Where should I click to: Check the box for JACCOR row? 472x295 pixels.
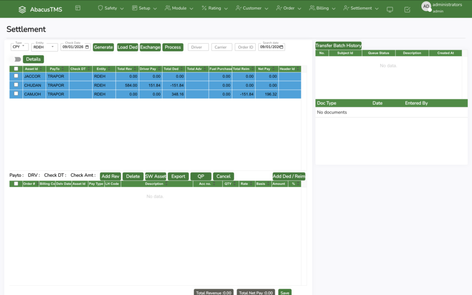tap(16, 76)
